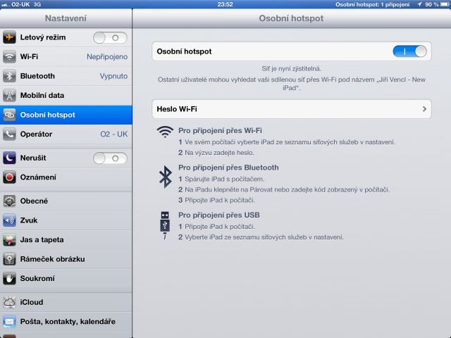Tap the airplane icon for Letový režim
This screenshot has width=451, height=338.
[x=9, y=38]
